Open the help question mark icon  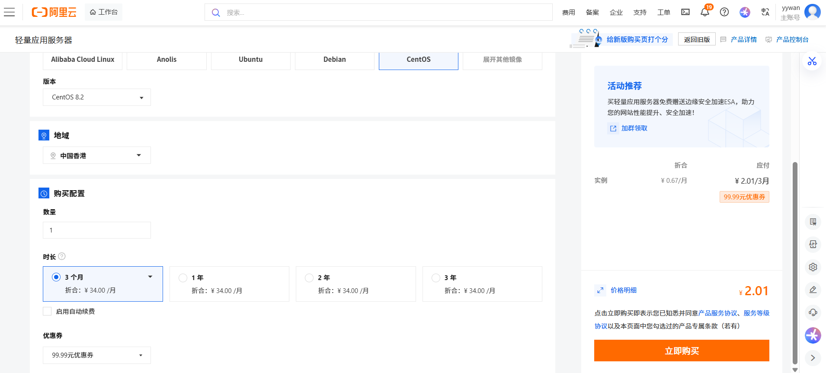click(724, 12)
